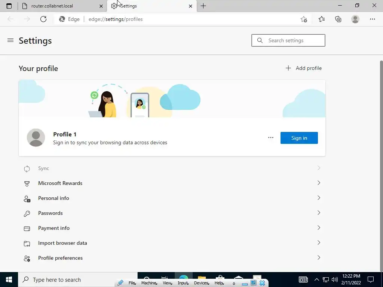
Task: Open the Favorites list icon
Action: (321, 19)
